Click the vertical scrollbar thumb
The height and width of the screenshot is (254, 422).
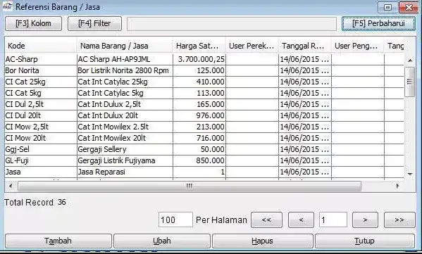click(410, 82)
